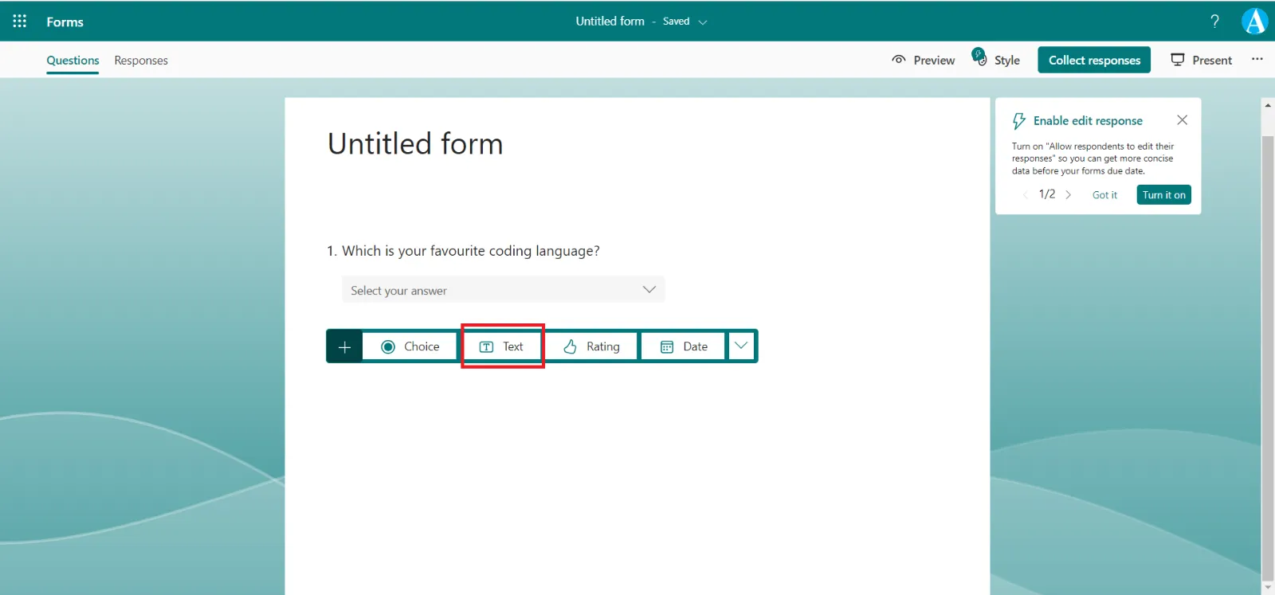Select the favourite coding language question text
This screenshot has width=1275, height=595.
pos(471,251)
